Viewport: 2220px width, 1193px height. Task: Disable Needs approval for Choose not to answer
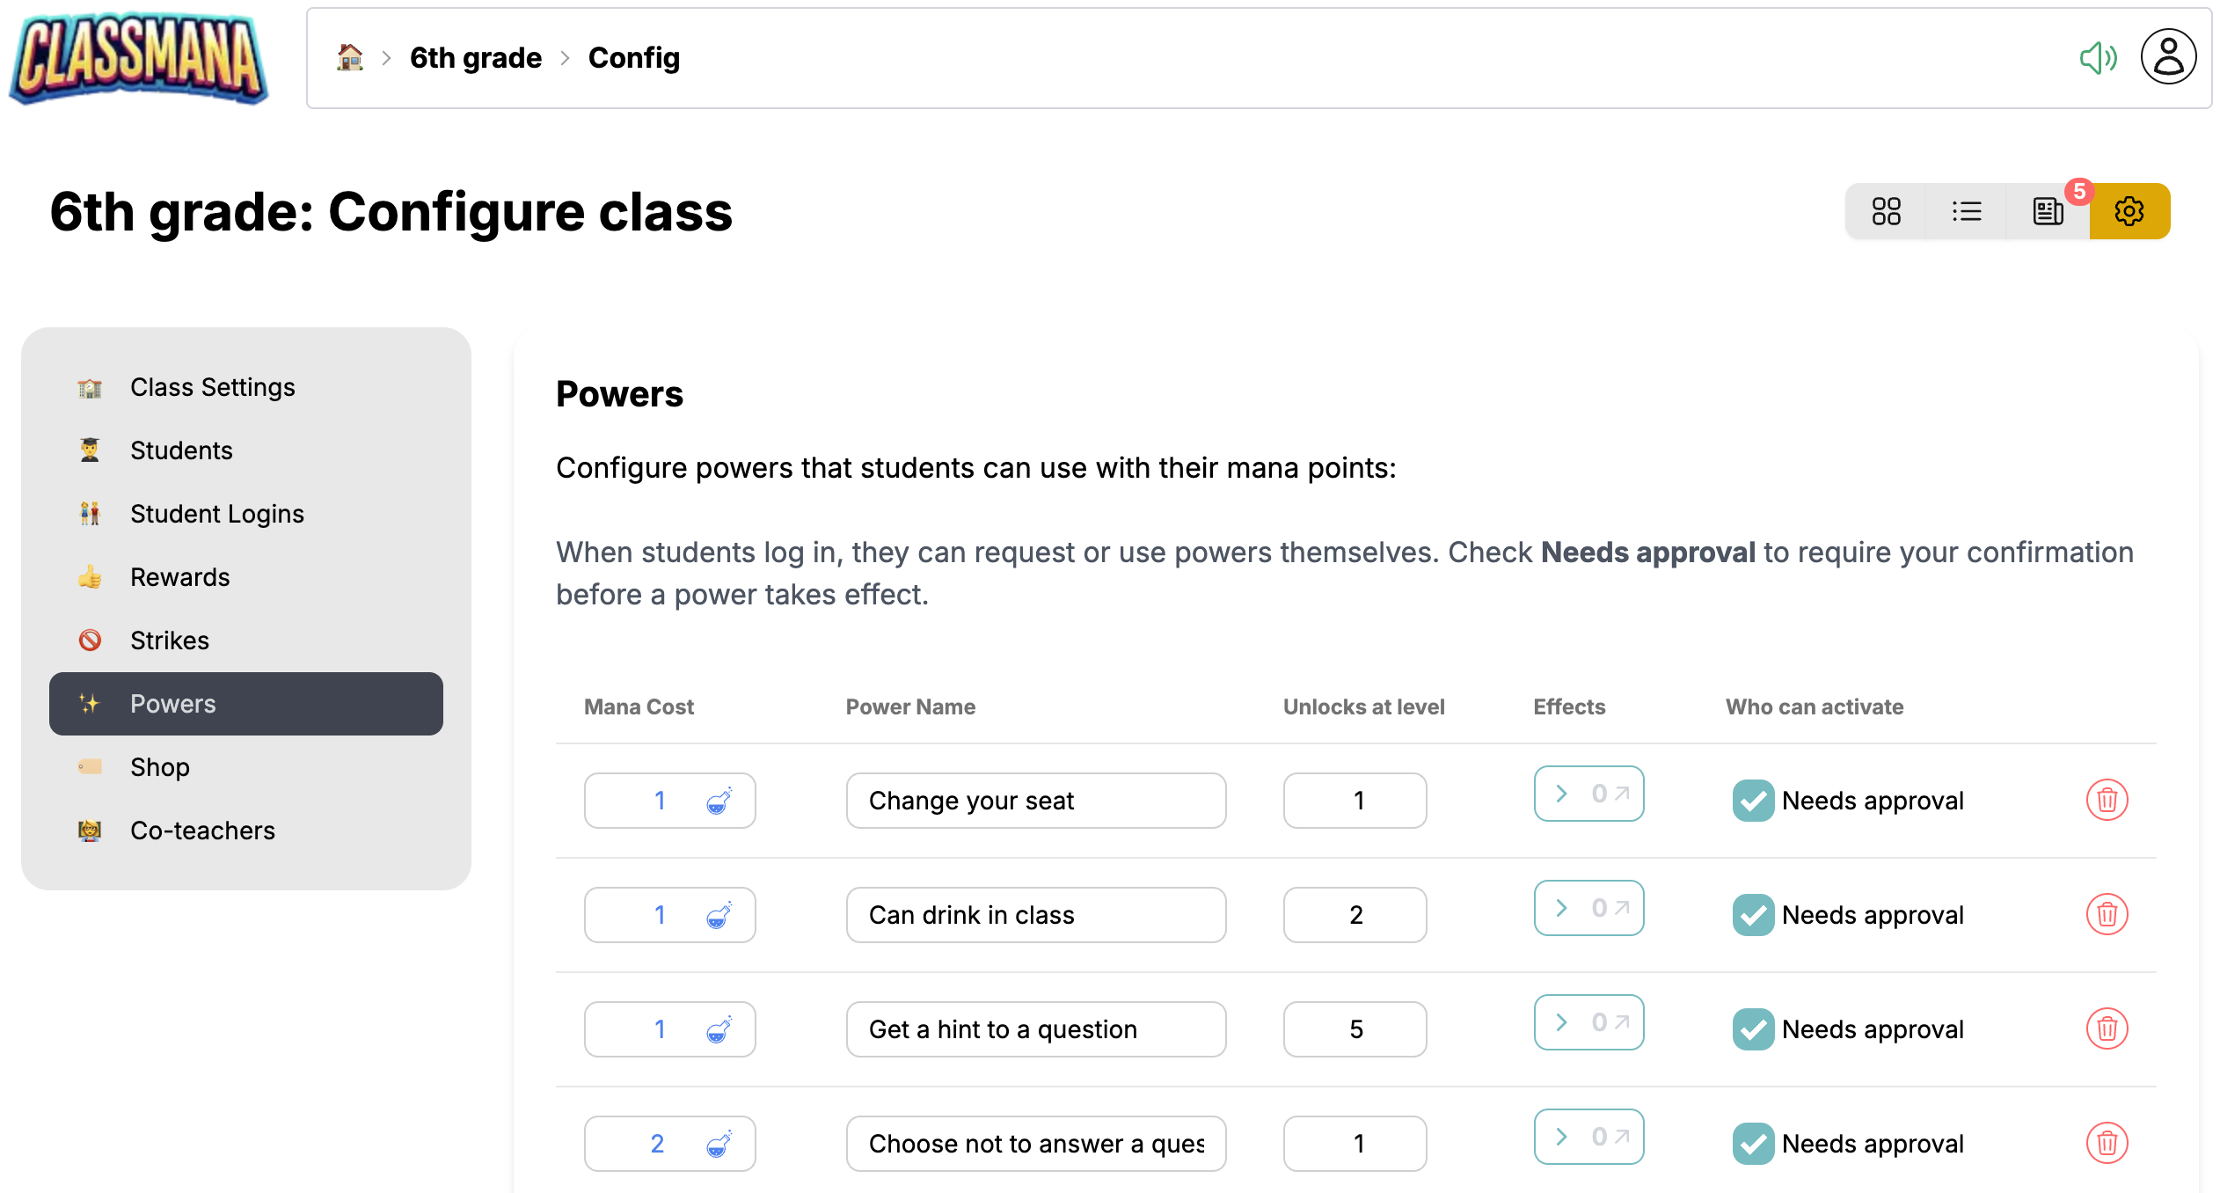(1752, 1143)
